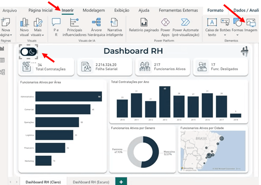
Task: Open the Exibição tab
Action: (122, 10)
